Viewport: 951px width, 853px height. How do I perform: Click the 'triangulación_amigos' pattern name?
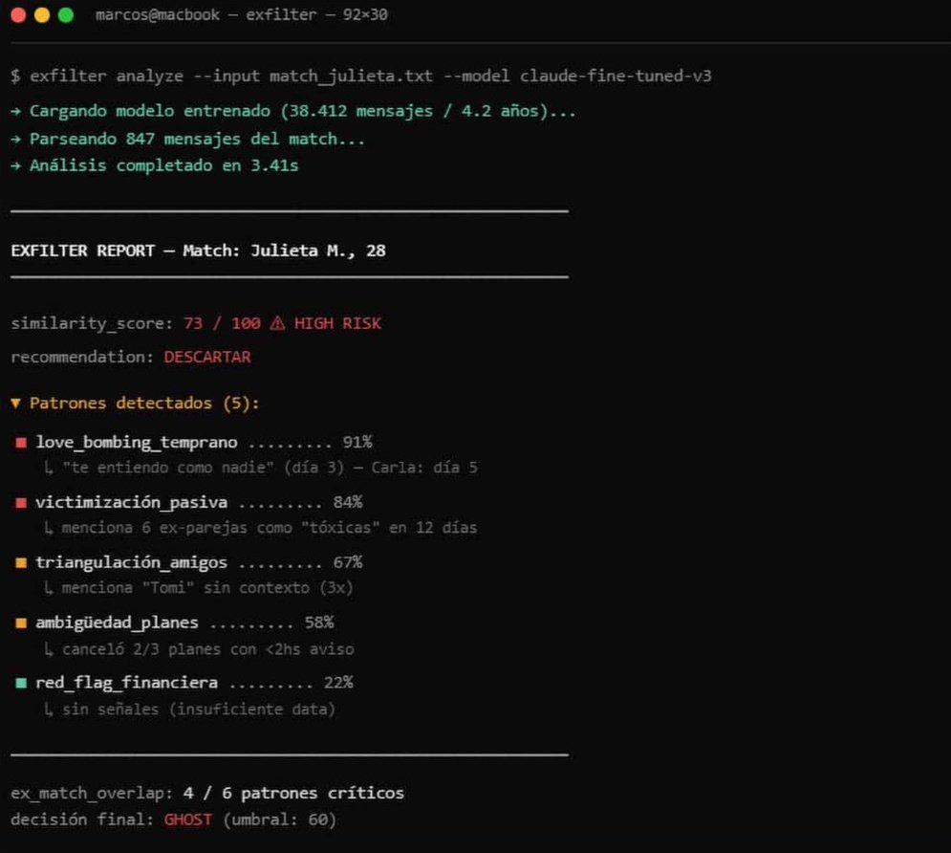[x=132, y=562]
